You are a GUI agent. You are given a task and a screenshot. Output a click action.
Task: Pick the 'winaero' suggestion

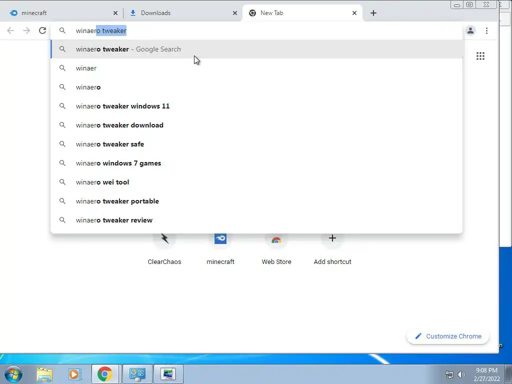[x=257, y=87]
